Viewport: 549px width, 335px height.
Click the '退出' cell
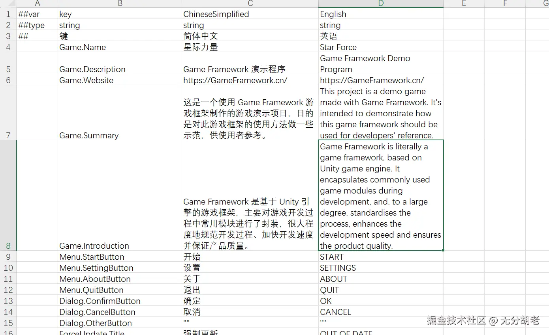250,290
